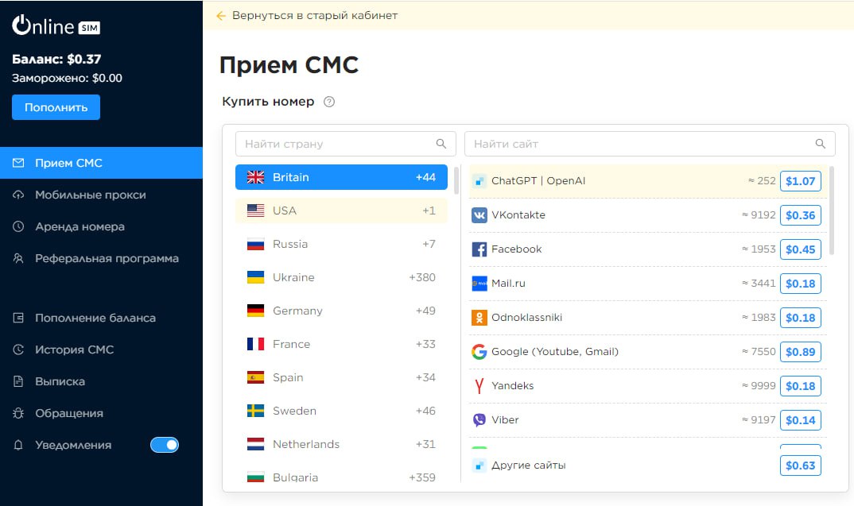Click the document icon beside Выписка
854x506 pixels.
pyautogui.click(x=18, y=381)
